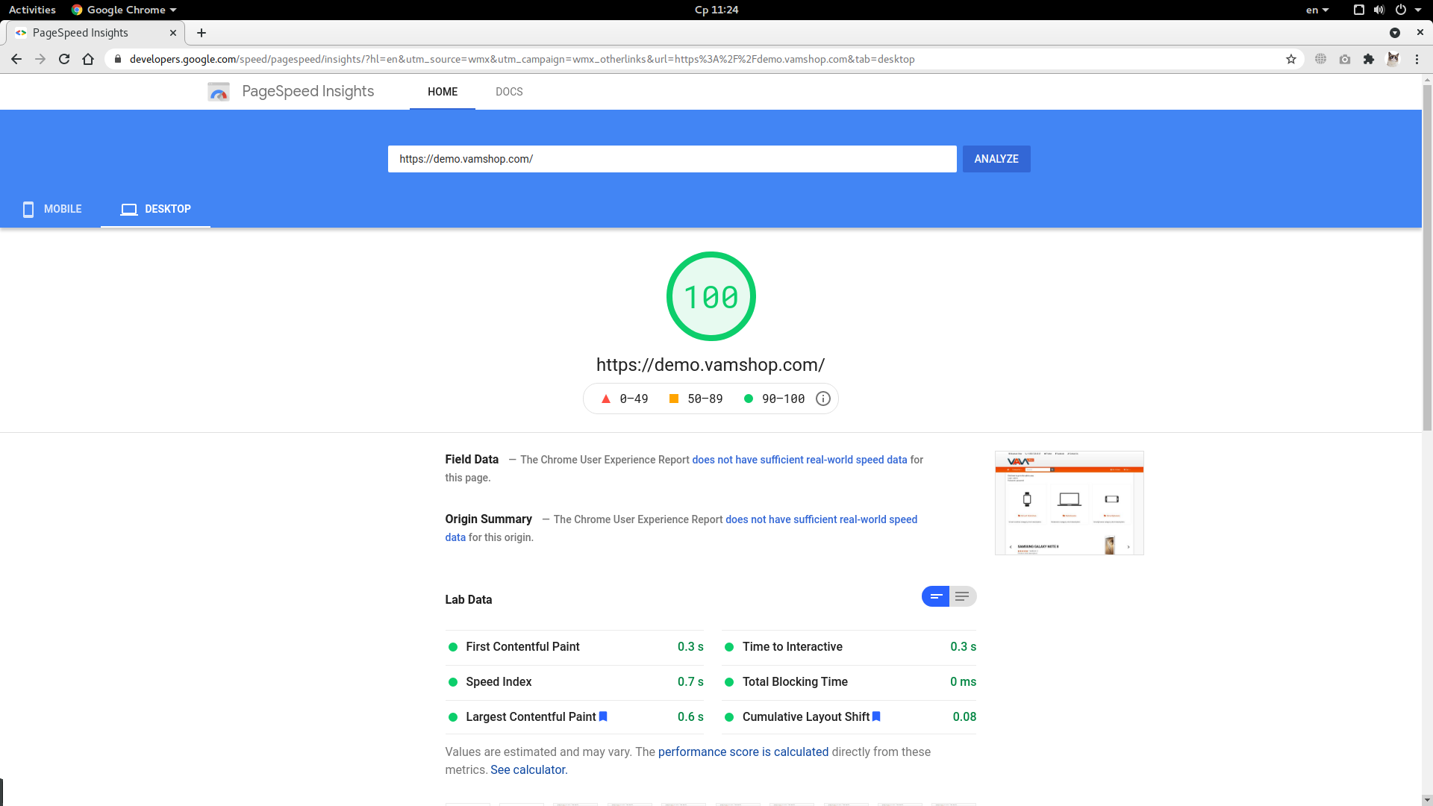Open the Origin Summary 'does not have sufficient real-world speed' link
1433x806 pixels.
coord(821,519)
